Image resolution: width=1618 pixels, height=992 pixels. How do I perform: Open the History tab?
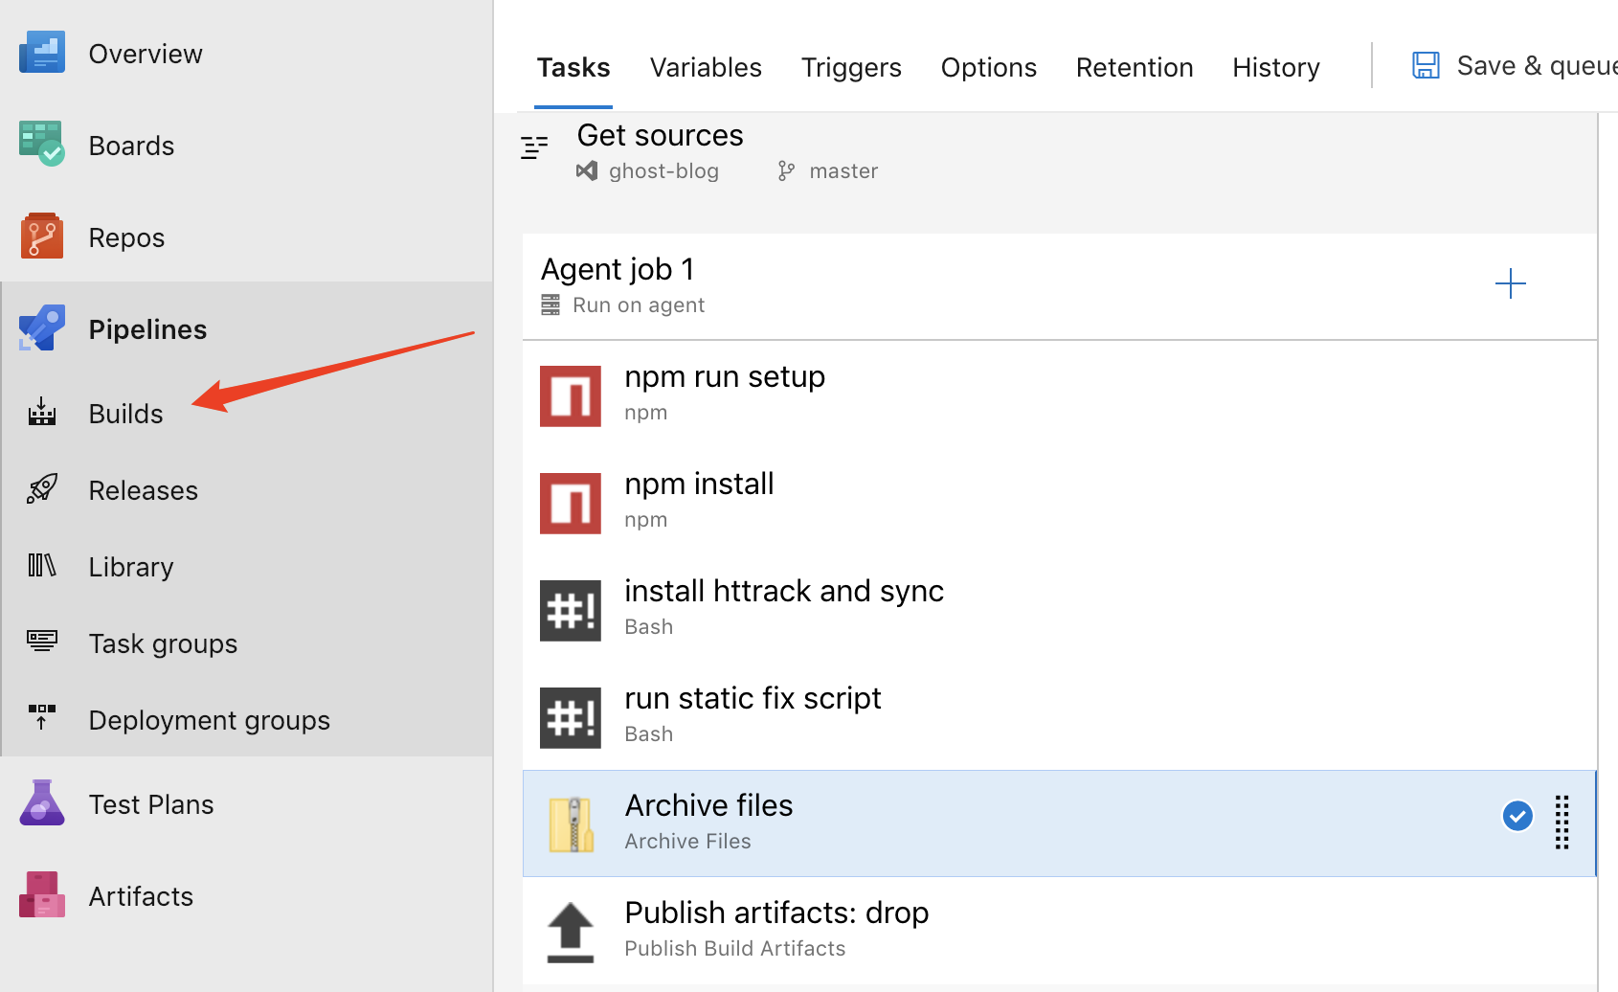[x=1276, y=68]
